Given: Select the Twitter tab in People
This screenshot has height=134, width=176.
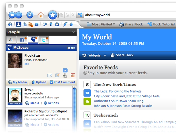Looking at the screenshot, I should [44, 40].
